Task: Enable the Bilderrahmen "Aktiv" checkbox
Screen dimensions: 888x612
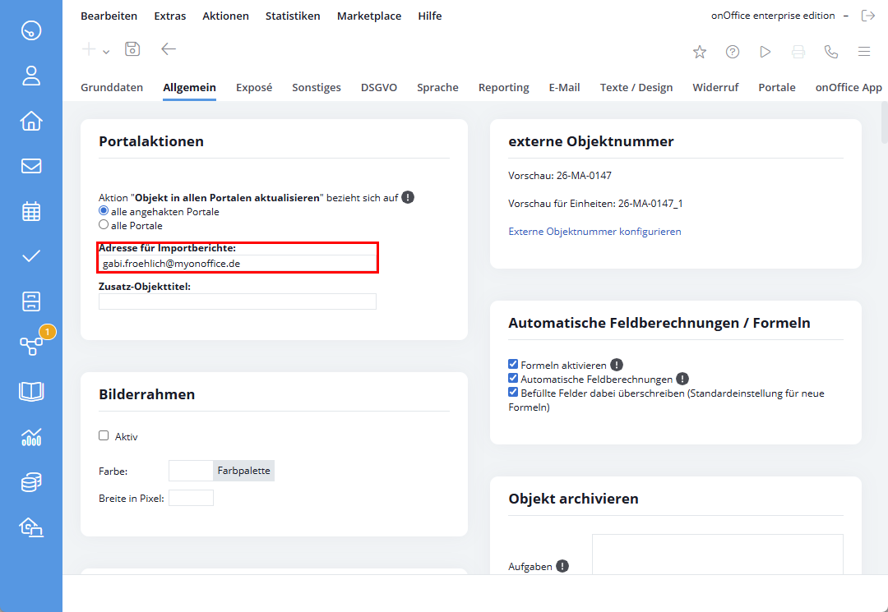Action: (104, 436)
